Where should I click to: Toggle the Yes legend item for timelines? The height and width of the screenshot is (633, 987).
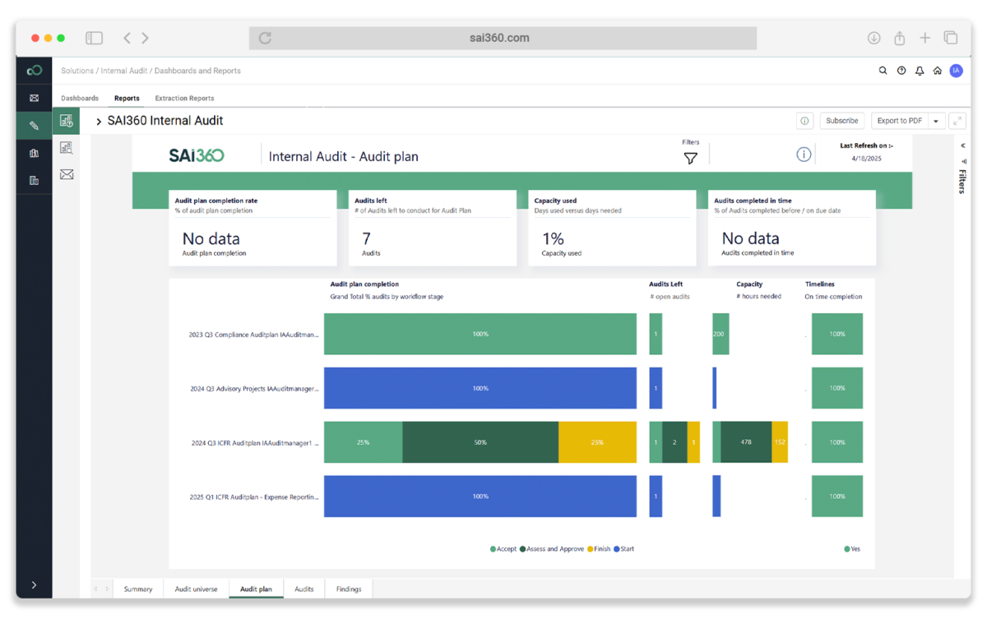point(850,548)
